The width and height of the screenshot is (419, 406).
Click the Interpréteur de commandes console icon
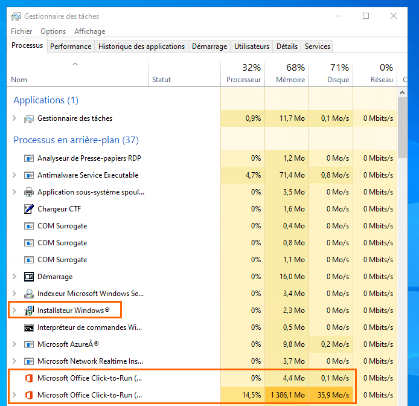29,327
